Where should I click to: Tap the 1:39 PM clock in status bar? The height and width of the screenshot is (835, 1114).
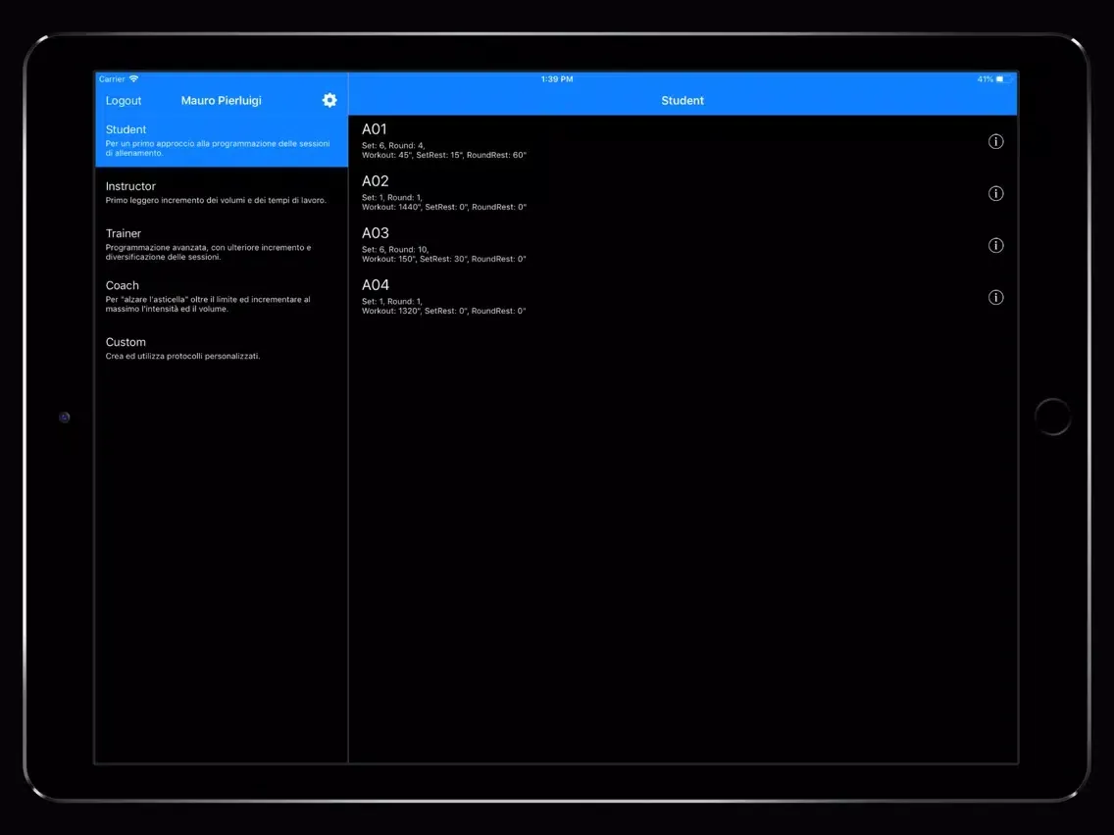557,78
